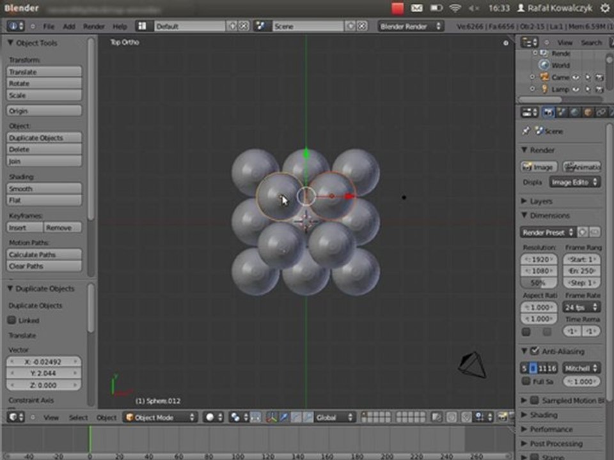The height and width of the screenshot is (460, 614).
Task: Click the Translate button
Action: [44, 72]
